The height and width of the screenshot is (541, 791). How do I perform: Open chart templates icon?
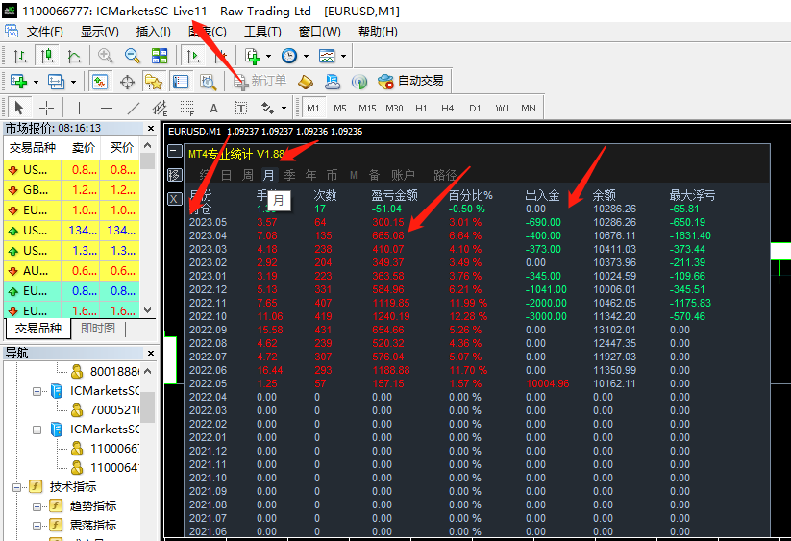[327, 56]
